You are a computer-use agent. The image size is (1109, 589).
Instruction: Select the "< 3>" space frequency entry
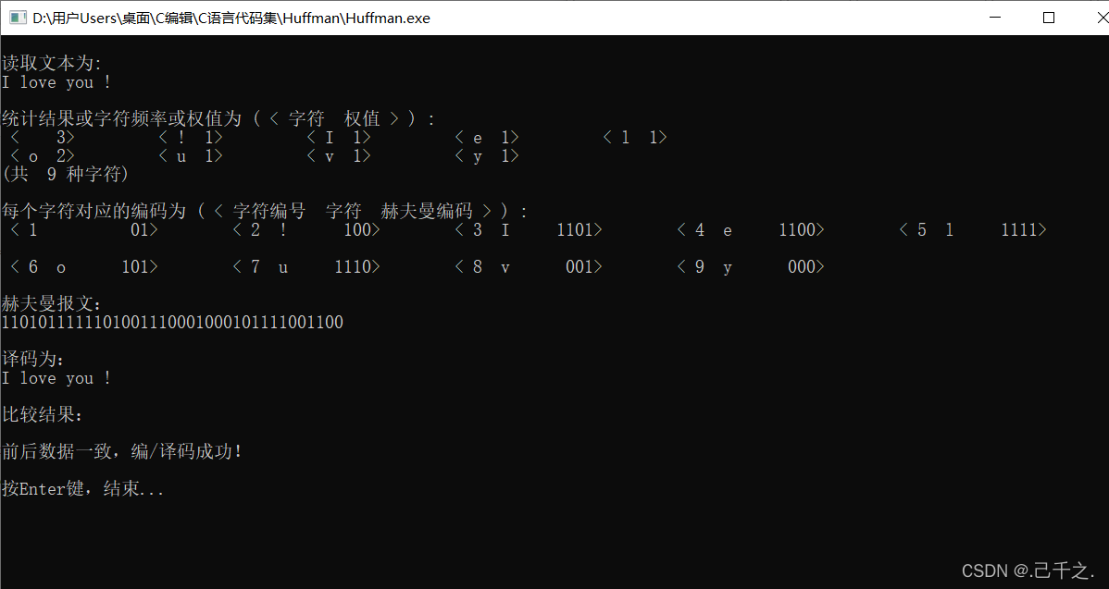tap(43, 137)
